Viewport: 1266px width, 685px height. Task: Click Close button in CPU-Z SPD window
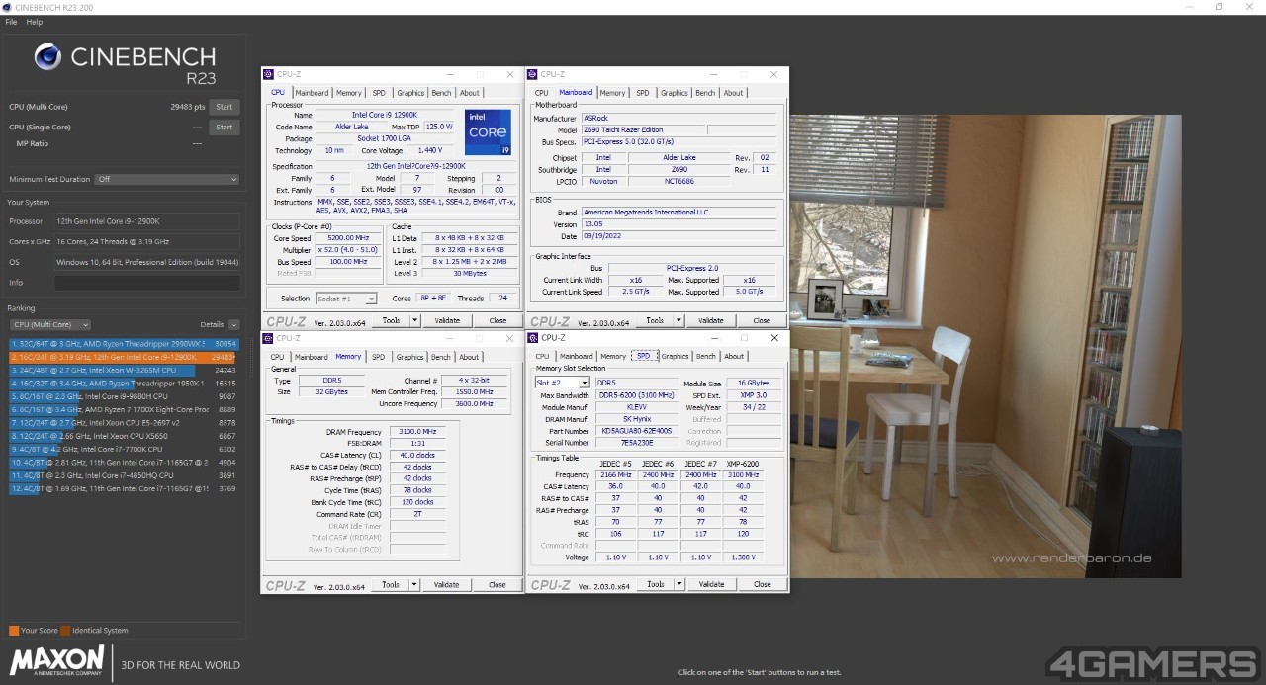[x=762, y=584]
